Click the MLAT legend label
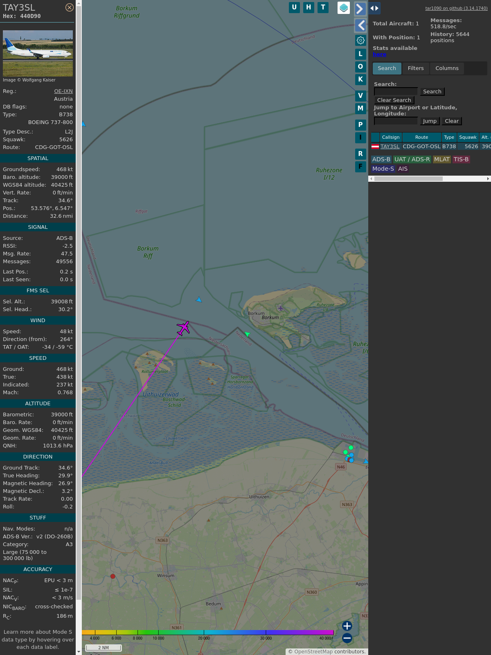 point(442,160)
